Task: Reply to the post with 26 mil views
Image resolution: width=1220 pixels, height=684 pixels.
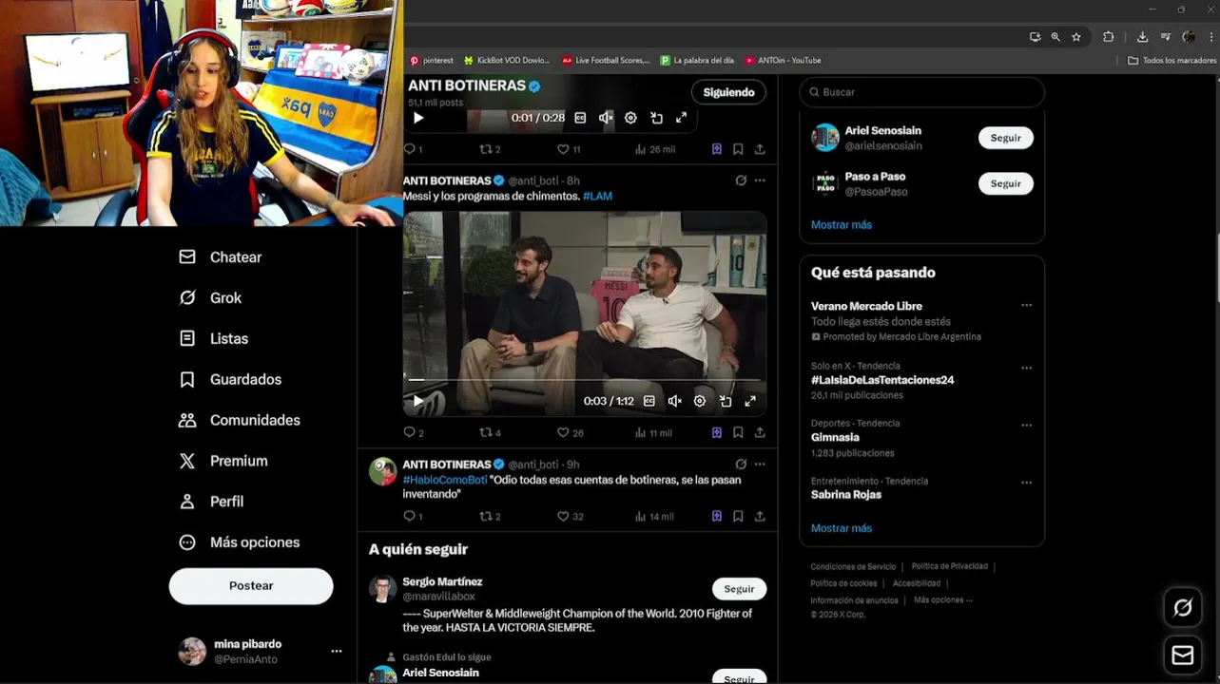Action: coord(413,149)
